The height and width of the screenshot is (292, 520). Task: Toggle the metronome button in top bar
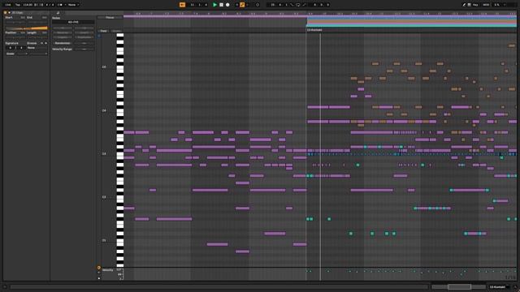tap(60, 5)
